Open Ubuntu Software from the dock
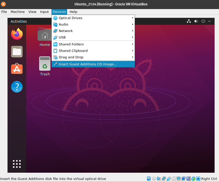This screenshot has height=182, width=219. coord(17,69)
